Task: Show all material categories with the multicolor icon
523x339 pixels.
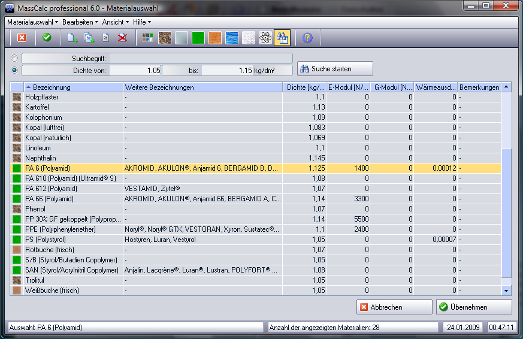Action: click(x=147, y=38)
